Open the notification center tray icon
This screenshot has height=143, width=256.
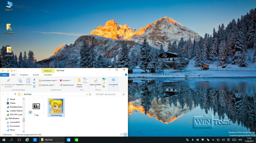tap(228, 140)
